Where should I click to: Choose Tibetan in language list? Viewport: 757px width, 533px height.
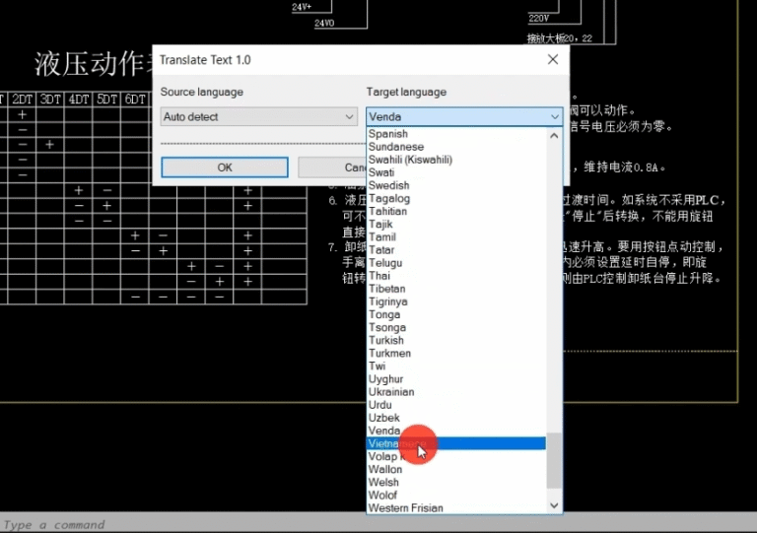pos(456,289)
